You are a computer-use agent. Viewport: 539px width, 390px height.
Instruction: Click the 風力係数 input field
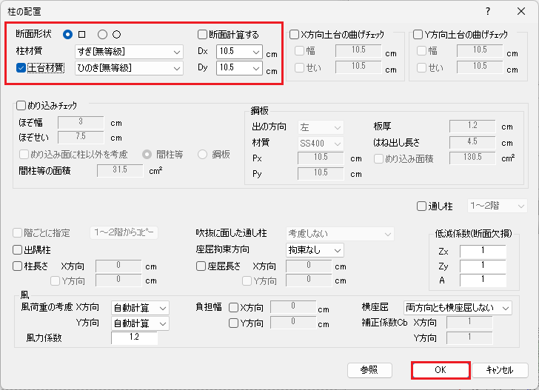pyautogui.click(x=134, y=338)
